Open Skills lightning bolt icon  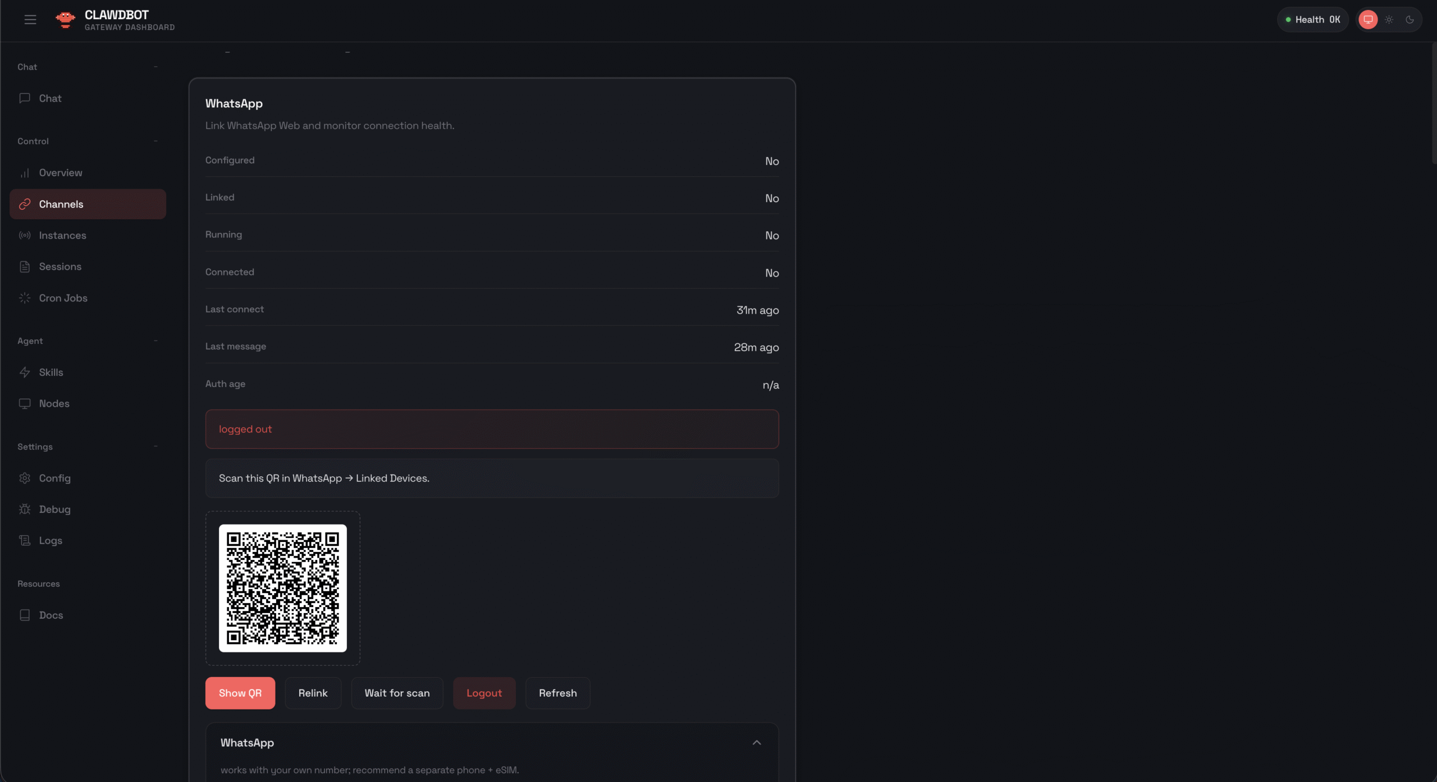point(25,372)
